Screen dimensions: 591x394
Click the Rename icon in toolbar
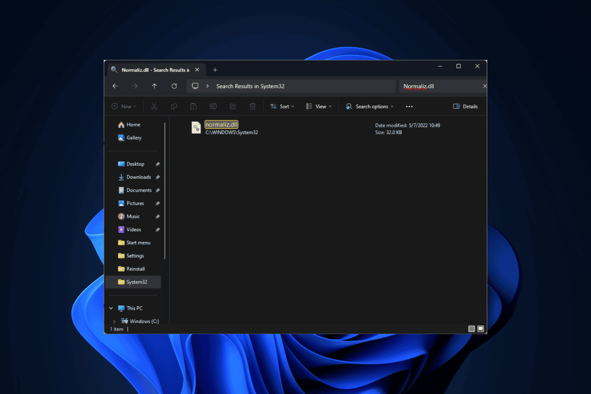click(213, 107)
